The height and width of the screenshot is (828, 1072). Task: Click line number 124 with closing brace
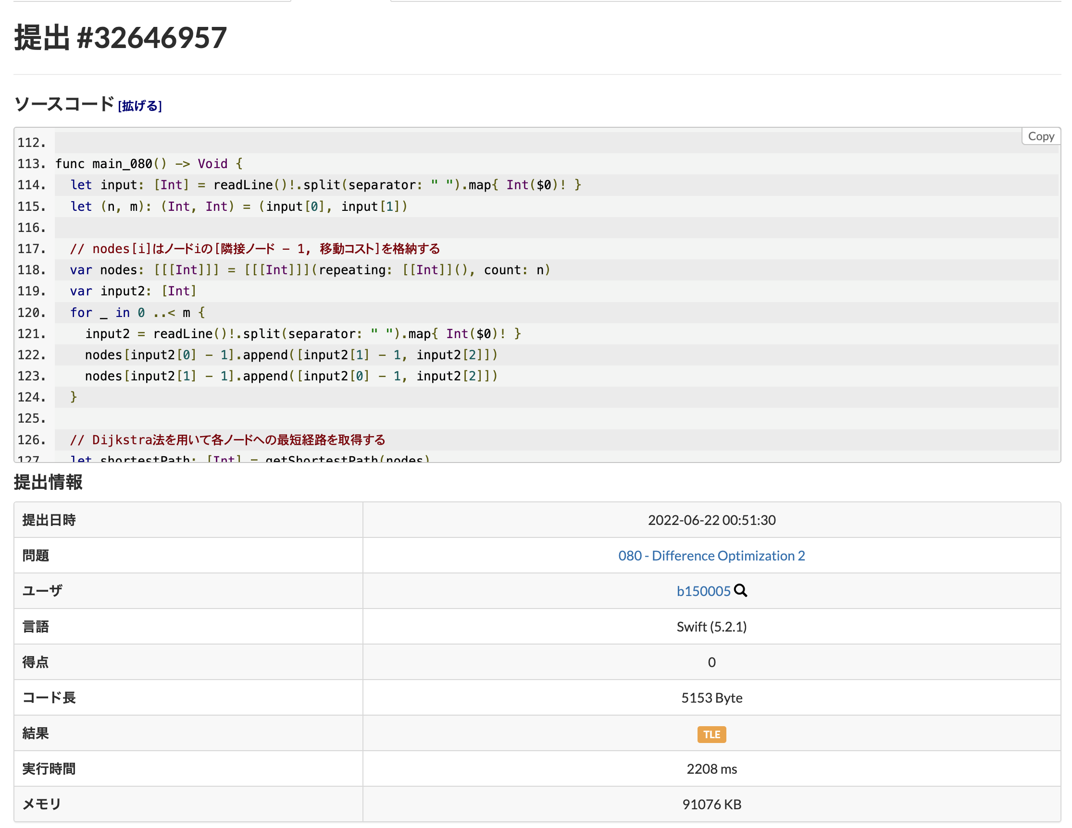click(31, 397)
